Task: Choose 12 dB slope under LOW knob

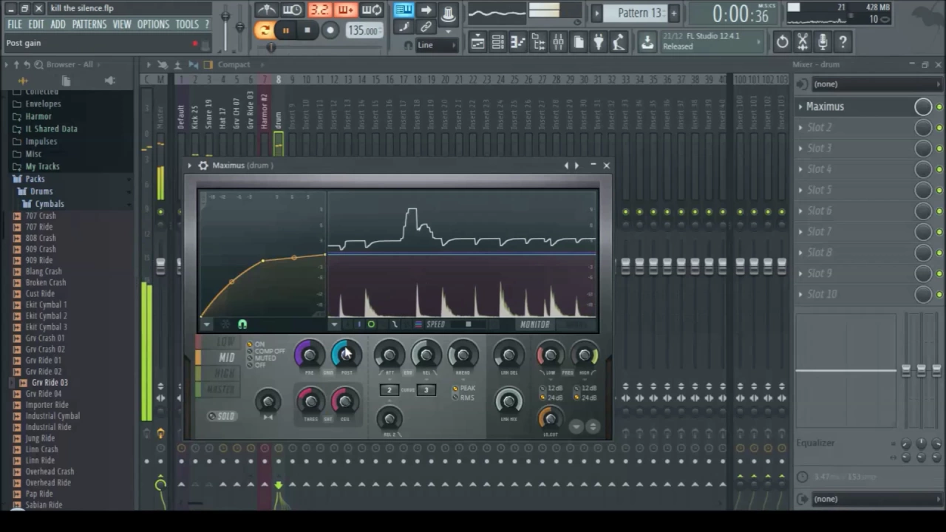Action: tap(543, 389)
